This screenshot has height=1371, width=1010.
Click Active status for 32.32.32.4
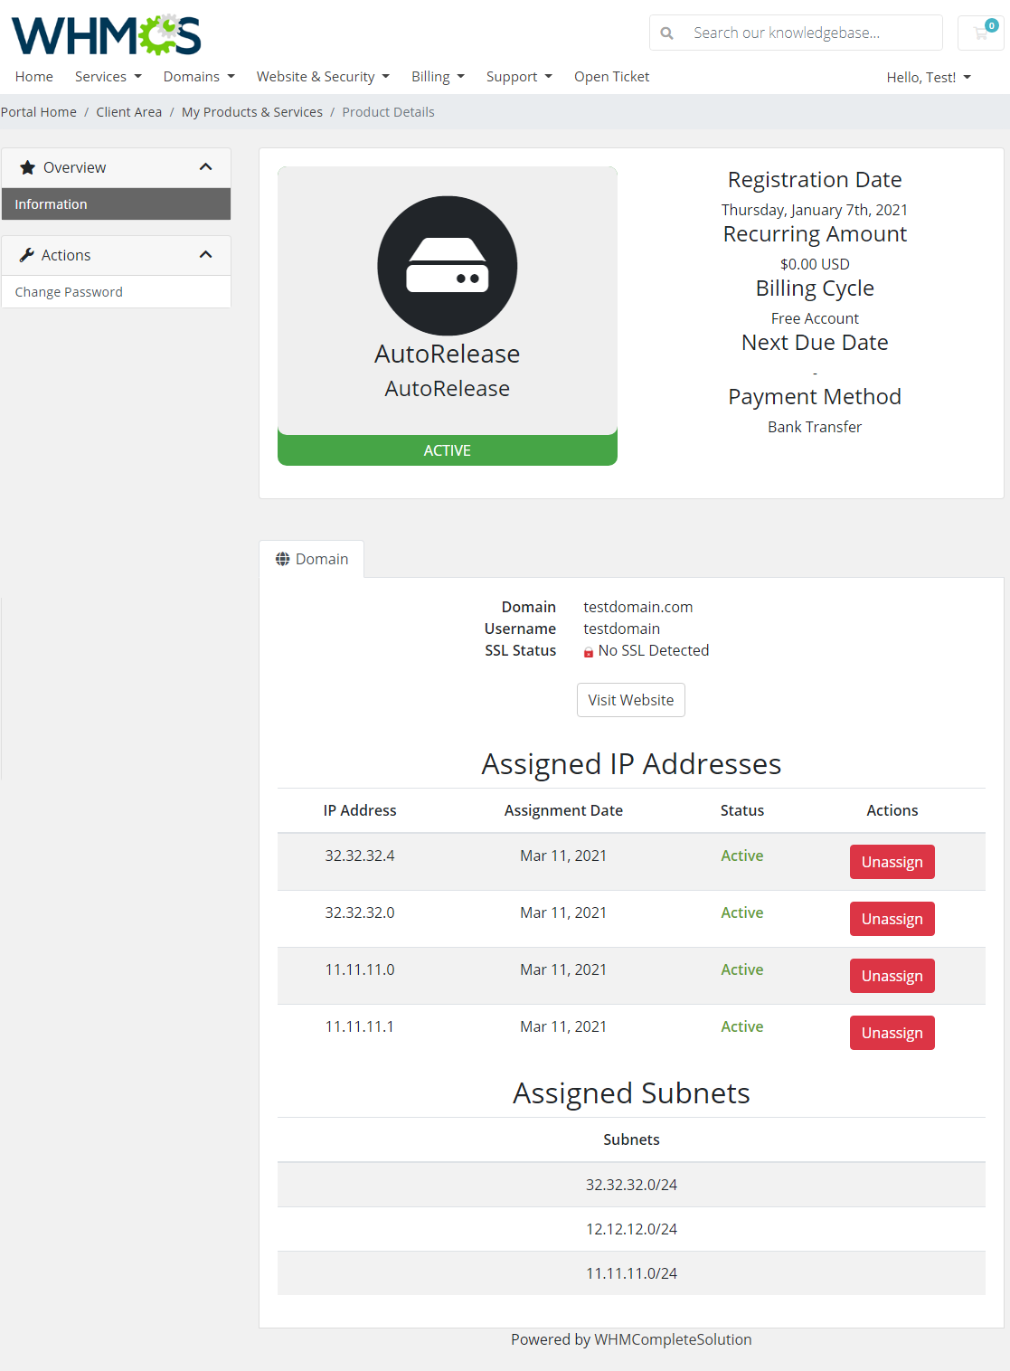coord(742,856)
